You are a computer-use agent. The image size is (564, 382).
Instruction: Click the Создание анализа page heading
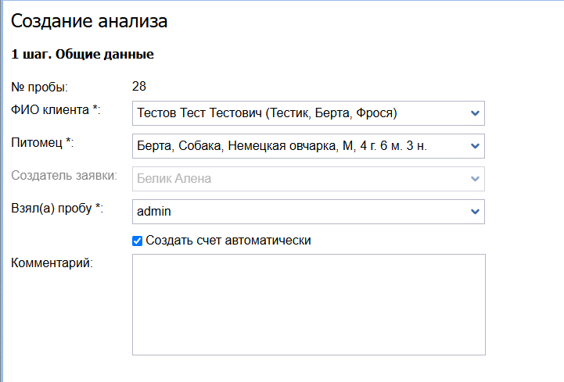click(x=89, y=22)
